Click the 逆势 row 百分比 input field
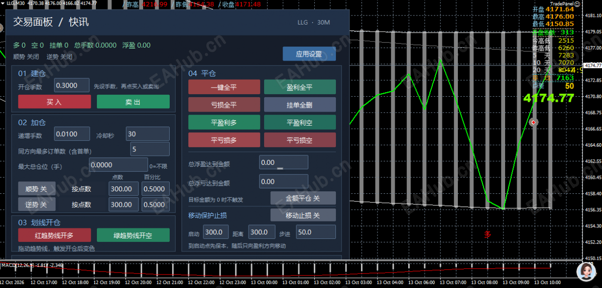The height and width of the screenshot is (288, 602). (x=156, y=204)
